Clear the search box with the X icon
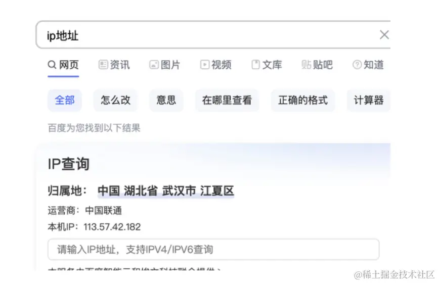Screen dimensions: 438x283 tap(384, 35)
